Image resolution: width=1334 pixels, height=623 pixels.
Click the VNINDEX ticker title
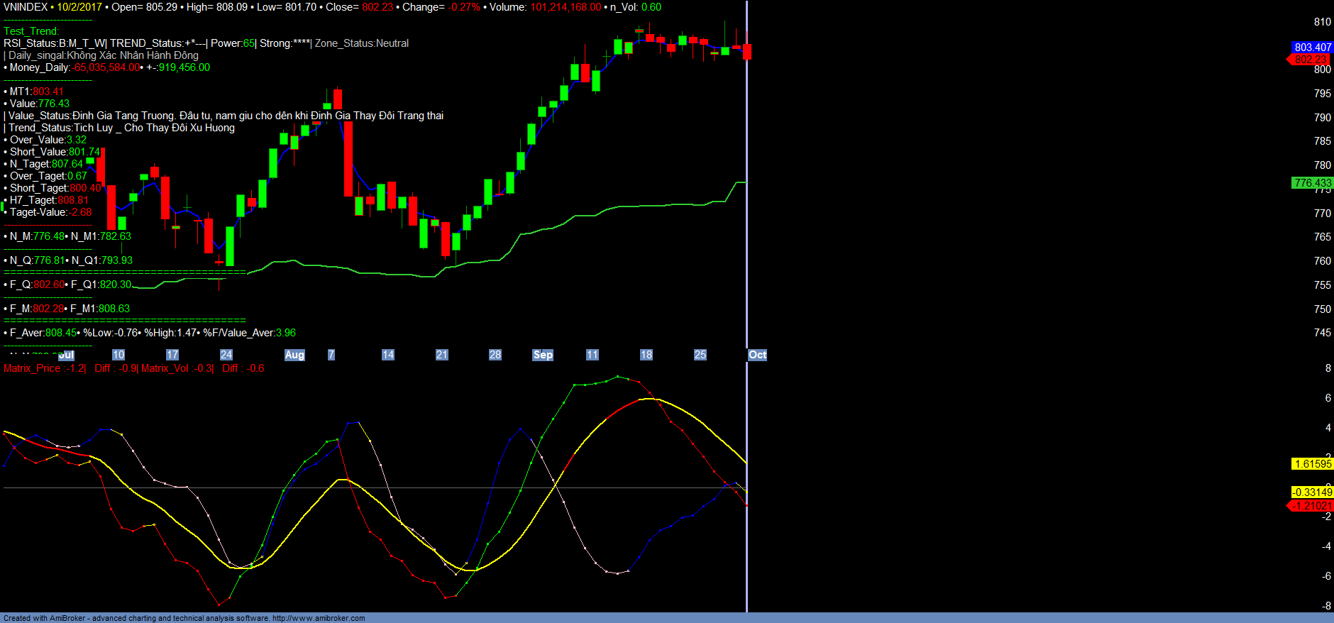(26, 7)
